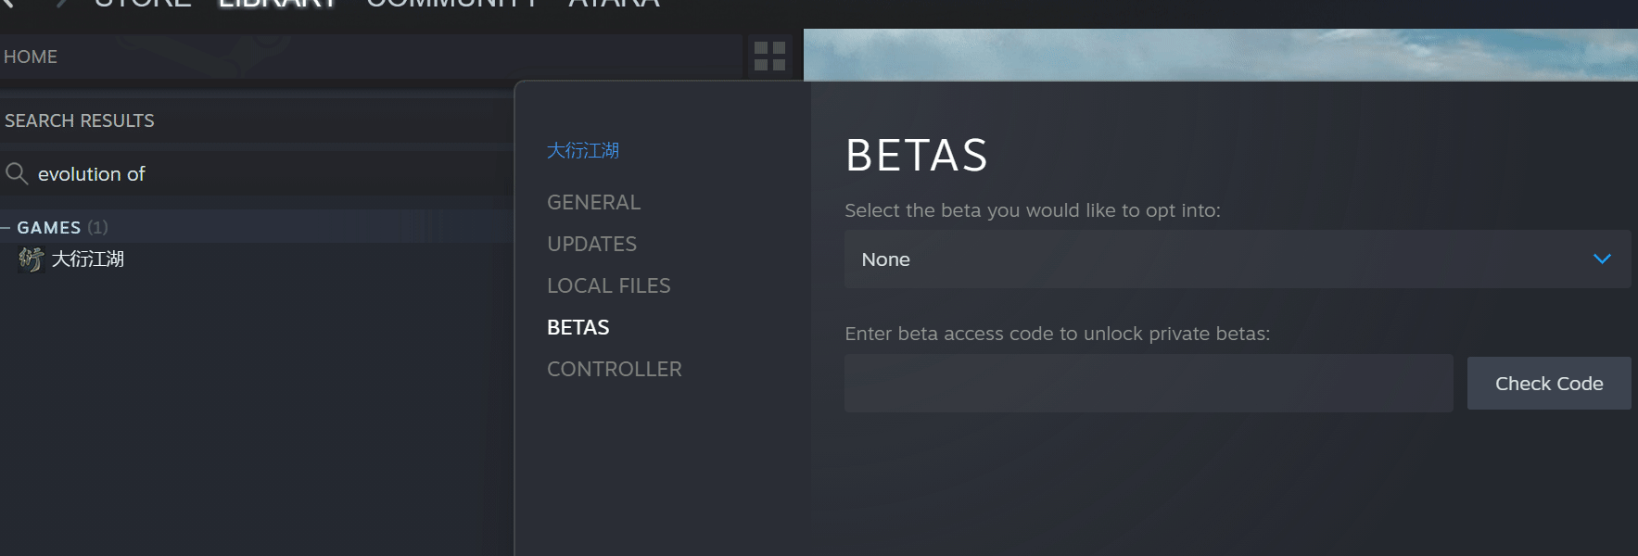Click the blue chevron on the beta dropdown
Image resolution: width=1638 pixels, height=556 pixels.
(1602, 259)
